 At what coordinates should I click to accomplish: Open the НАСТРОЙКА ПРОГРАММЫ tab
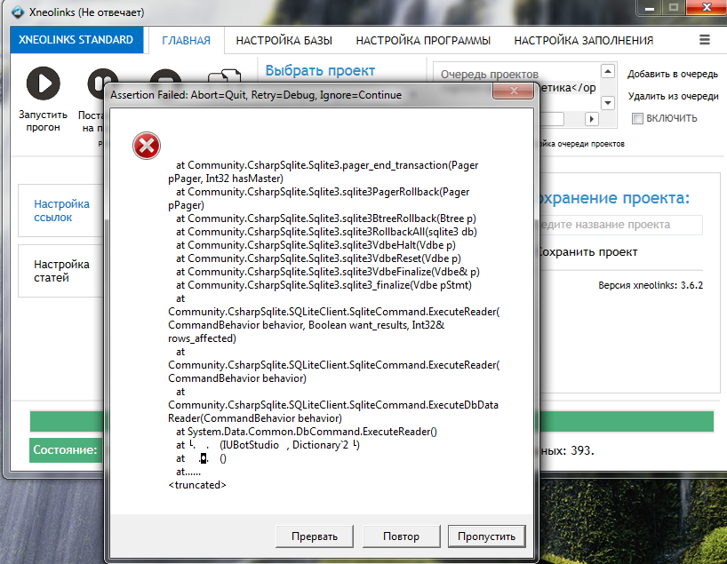(x=423, y=40)
